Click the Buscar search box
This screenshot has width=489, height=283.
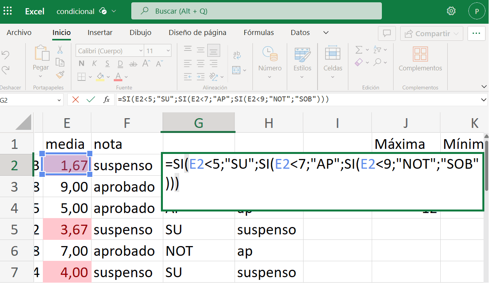tap(256, 11)
